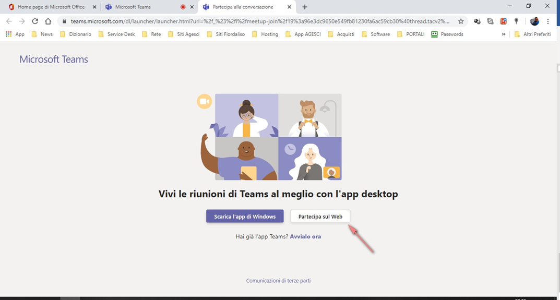
Task: Switch to the Microsoft Teams tab
Action: [x=143, y=7]
